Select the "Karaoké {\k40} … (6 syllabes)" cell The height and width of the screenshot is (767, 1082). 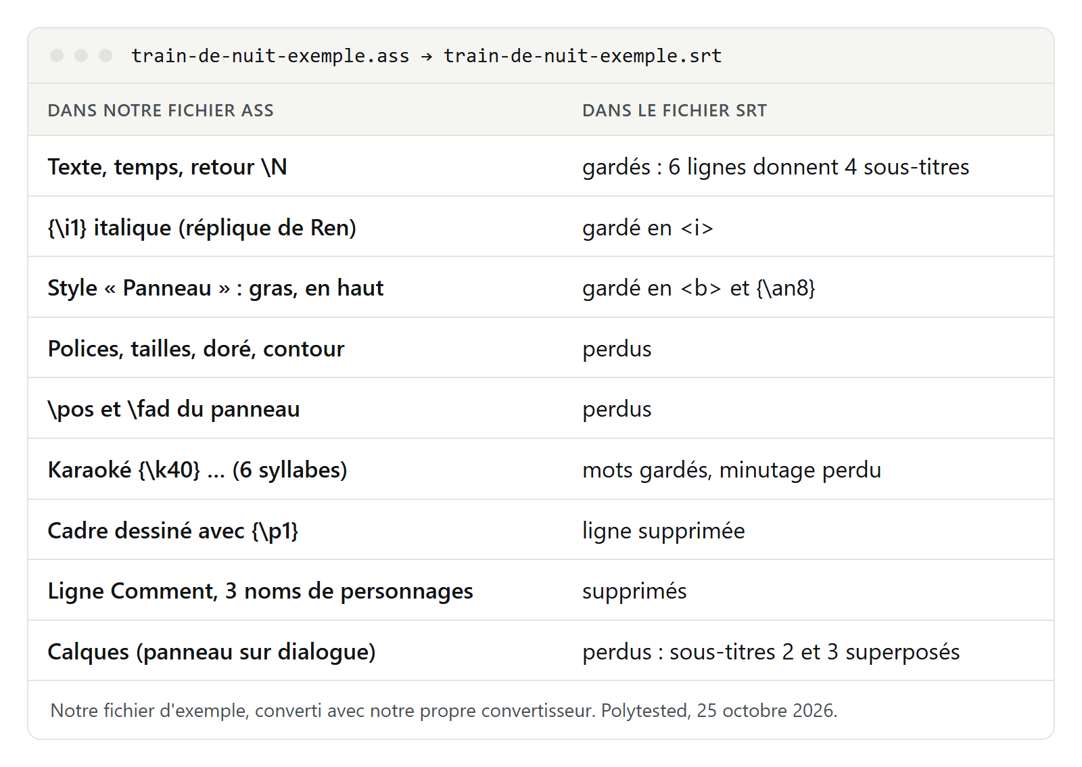point(197,469)
